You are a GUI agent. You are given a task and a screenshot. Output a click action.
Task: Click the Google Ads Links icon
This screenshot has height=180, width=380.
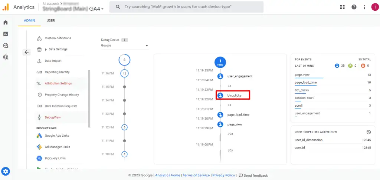(39, 136)
